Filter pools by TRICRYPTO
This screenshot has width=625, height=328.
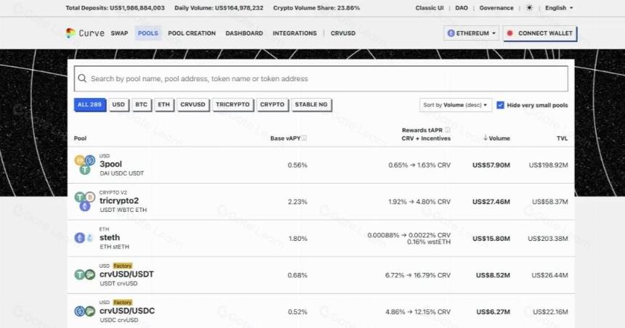pos(233,104)
